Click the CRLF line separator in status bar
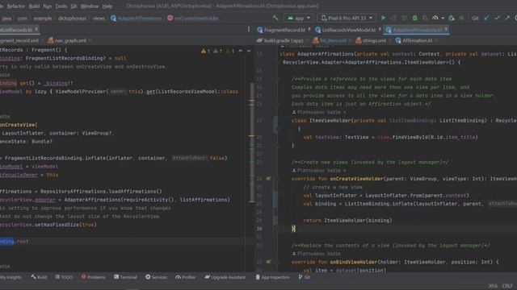The width and height of the screenshot is (517, 290). (x=507, y=286)
